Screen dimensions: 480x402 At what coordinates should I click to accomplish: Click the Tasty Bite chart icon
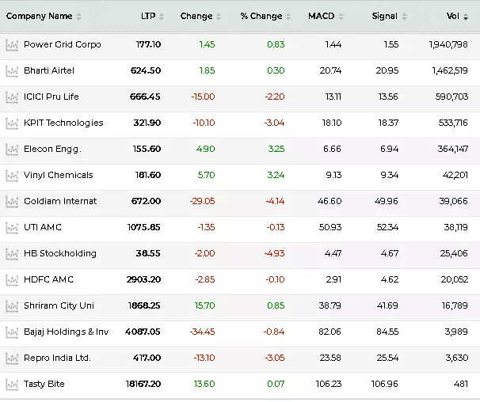12,385
